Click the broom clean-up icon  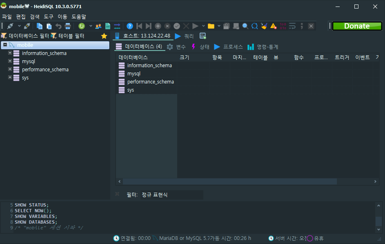[264, 26]
